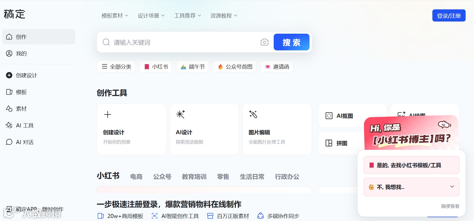The width and height of the screenshot is (474, 221).
Task: Focus the 请输入关键词 search field
Action: tap(185, 42)
